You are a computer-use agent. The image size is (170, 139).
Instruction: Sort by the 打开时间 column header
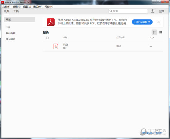pos(120,37)
